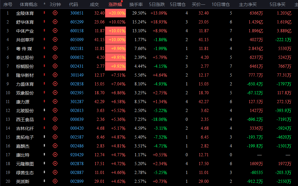Click the 5日涨跌 column header
The height and width of the screenshot is (186, 298).
tap(158, 4)
